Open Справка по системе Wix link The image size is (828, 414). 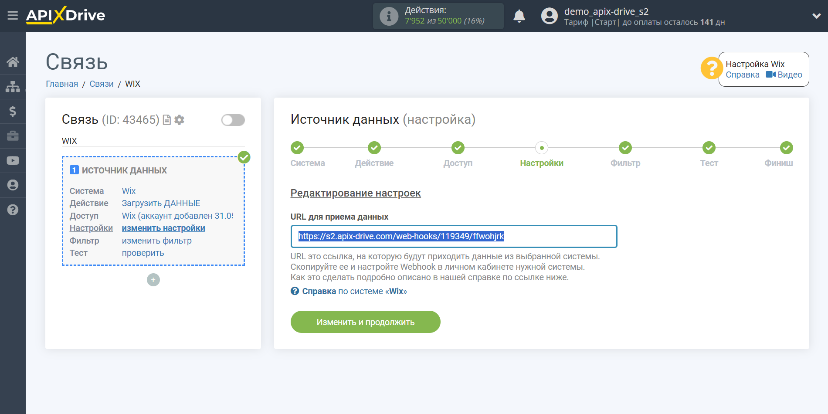(349, 291)
